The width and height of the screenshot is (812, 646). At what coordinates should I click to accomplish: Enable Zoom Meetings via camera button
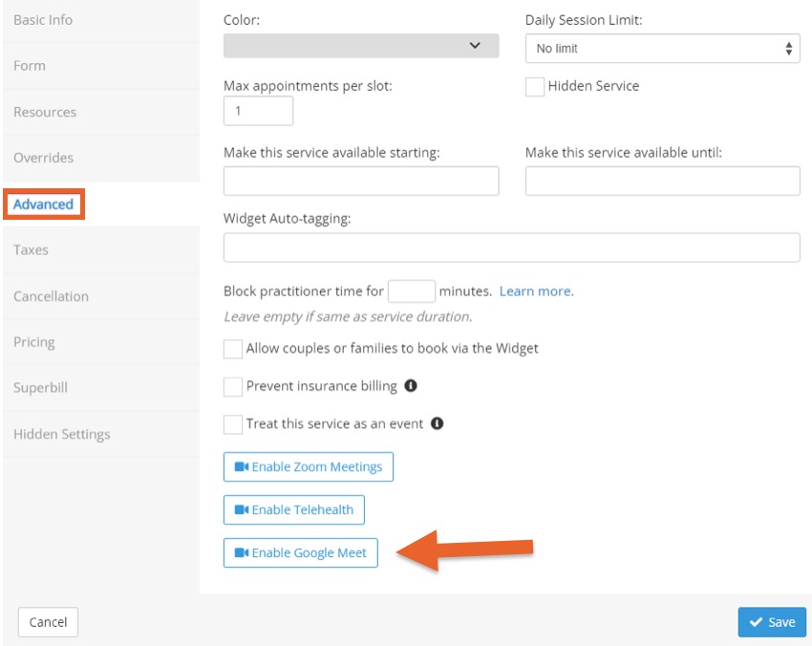pyautogui.click(x=309, y=466)
